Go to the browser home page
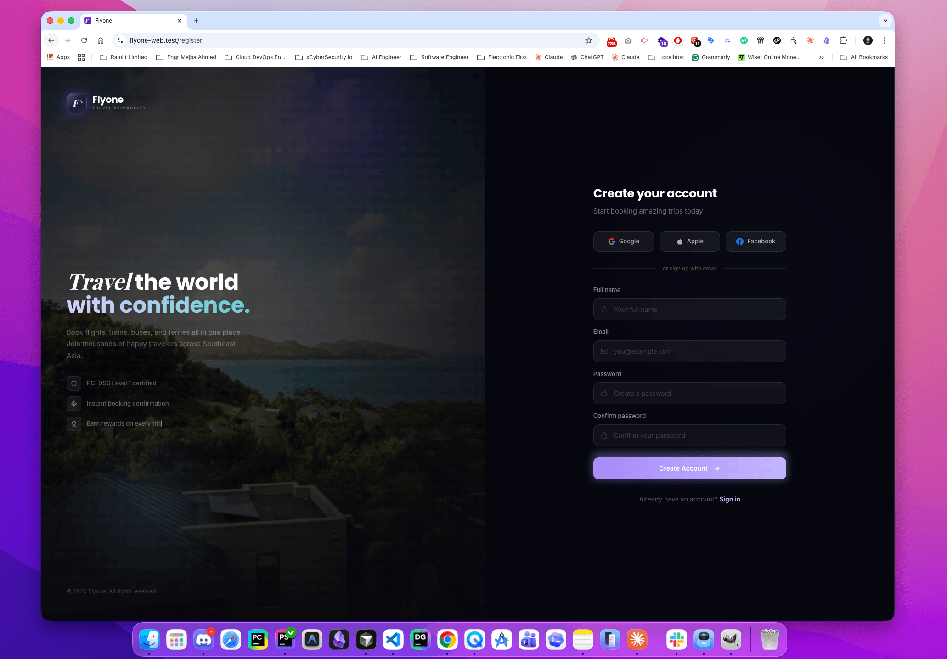 [x=101, y=40]
